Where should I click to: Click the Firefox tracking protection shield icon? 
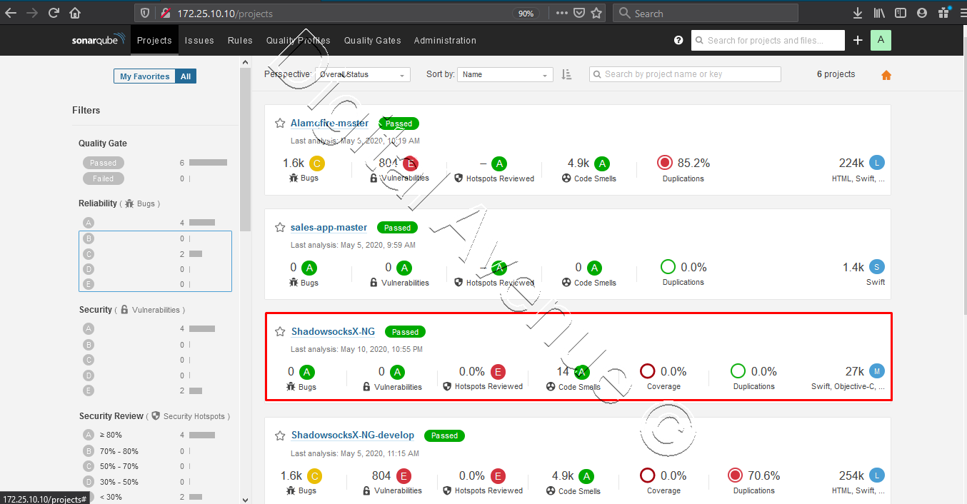[x=146, y=12]
